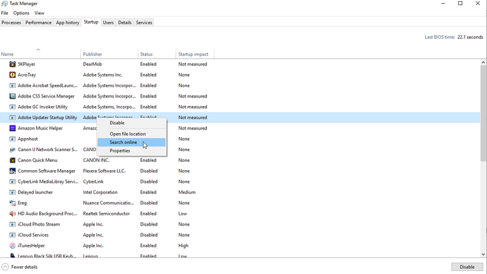Click the CyberLink MediaLibray Service icon

(12, 182)
